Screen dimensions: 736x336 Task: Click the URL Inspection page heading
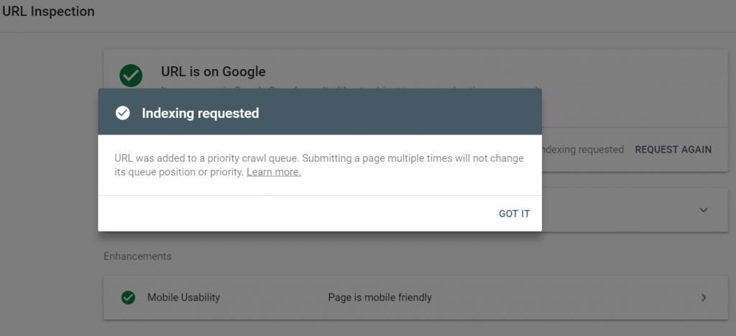click(x=48, y=12)
